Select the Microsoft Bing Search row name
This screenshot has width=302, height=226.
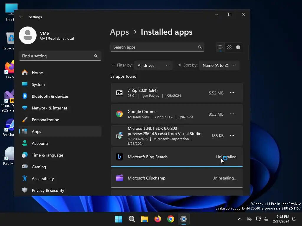pos(147,157)
